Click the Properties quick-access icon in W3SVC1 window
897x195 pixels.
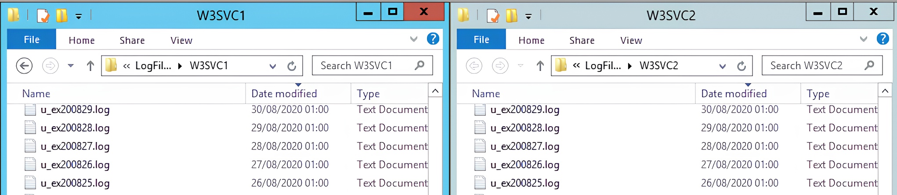[x=43, y=16]
